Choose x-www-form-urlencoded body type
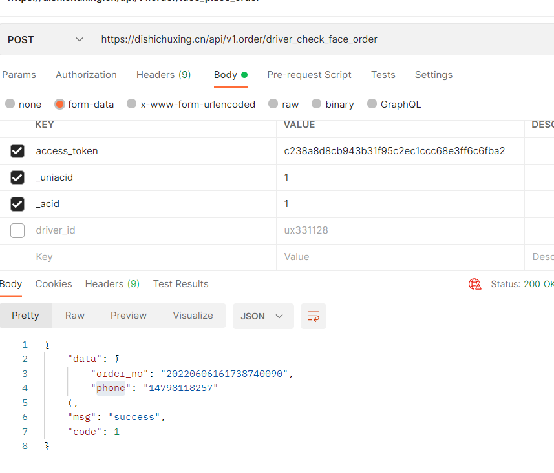The height and width of the screenshot is (473, 554). 132,104
